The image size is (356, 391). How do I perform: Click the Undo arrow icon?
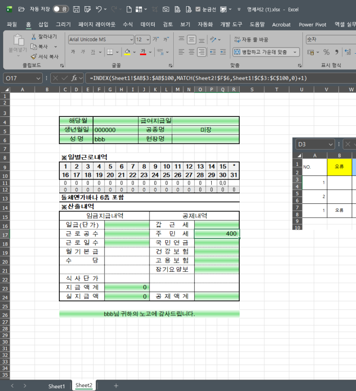click(x=98, y=9)
